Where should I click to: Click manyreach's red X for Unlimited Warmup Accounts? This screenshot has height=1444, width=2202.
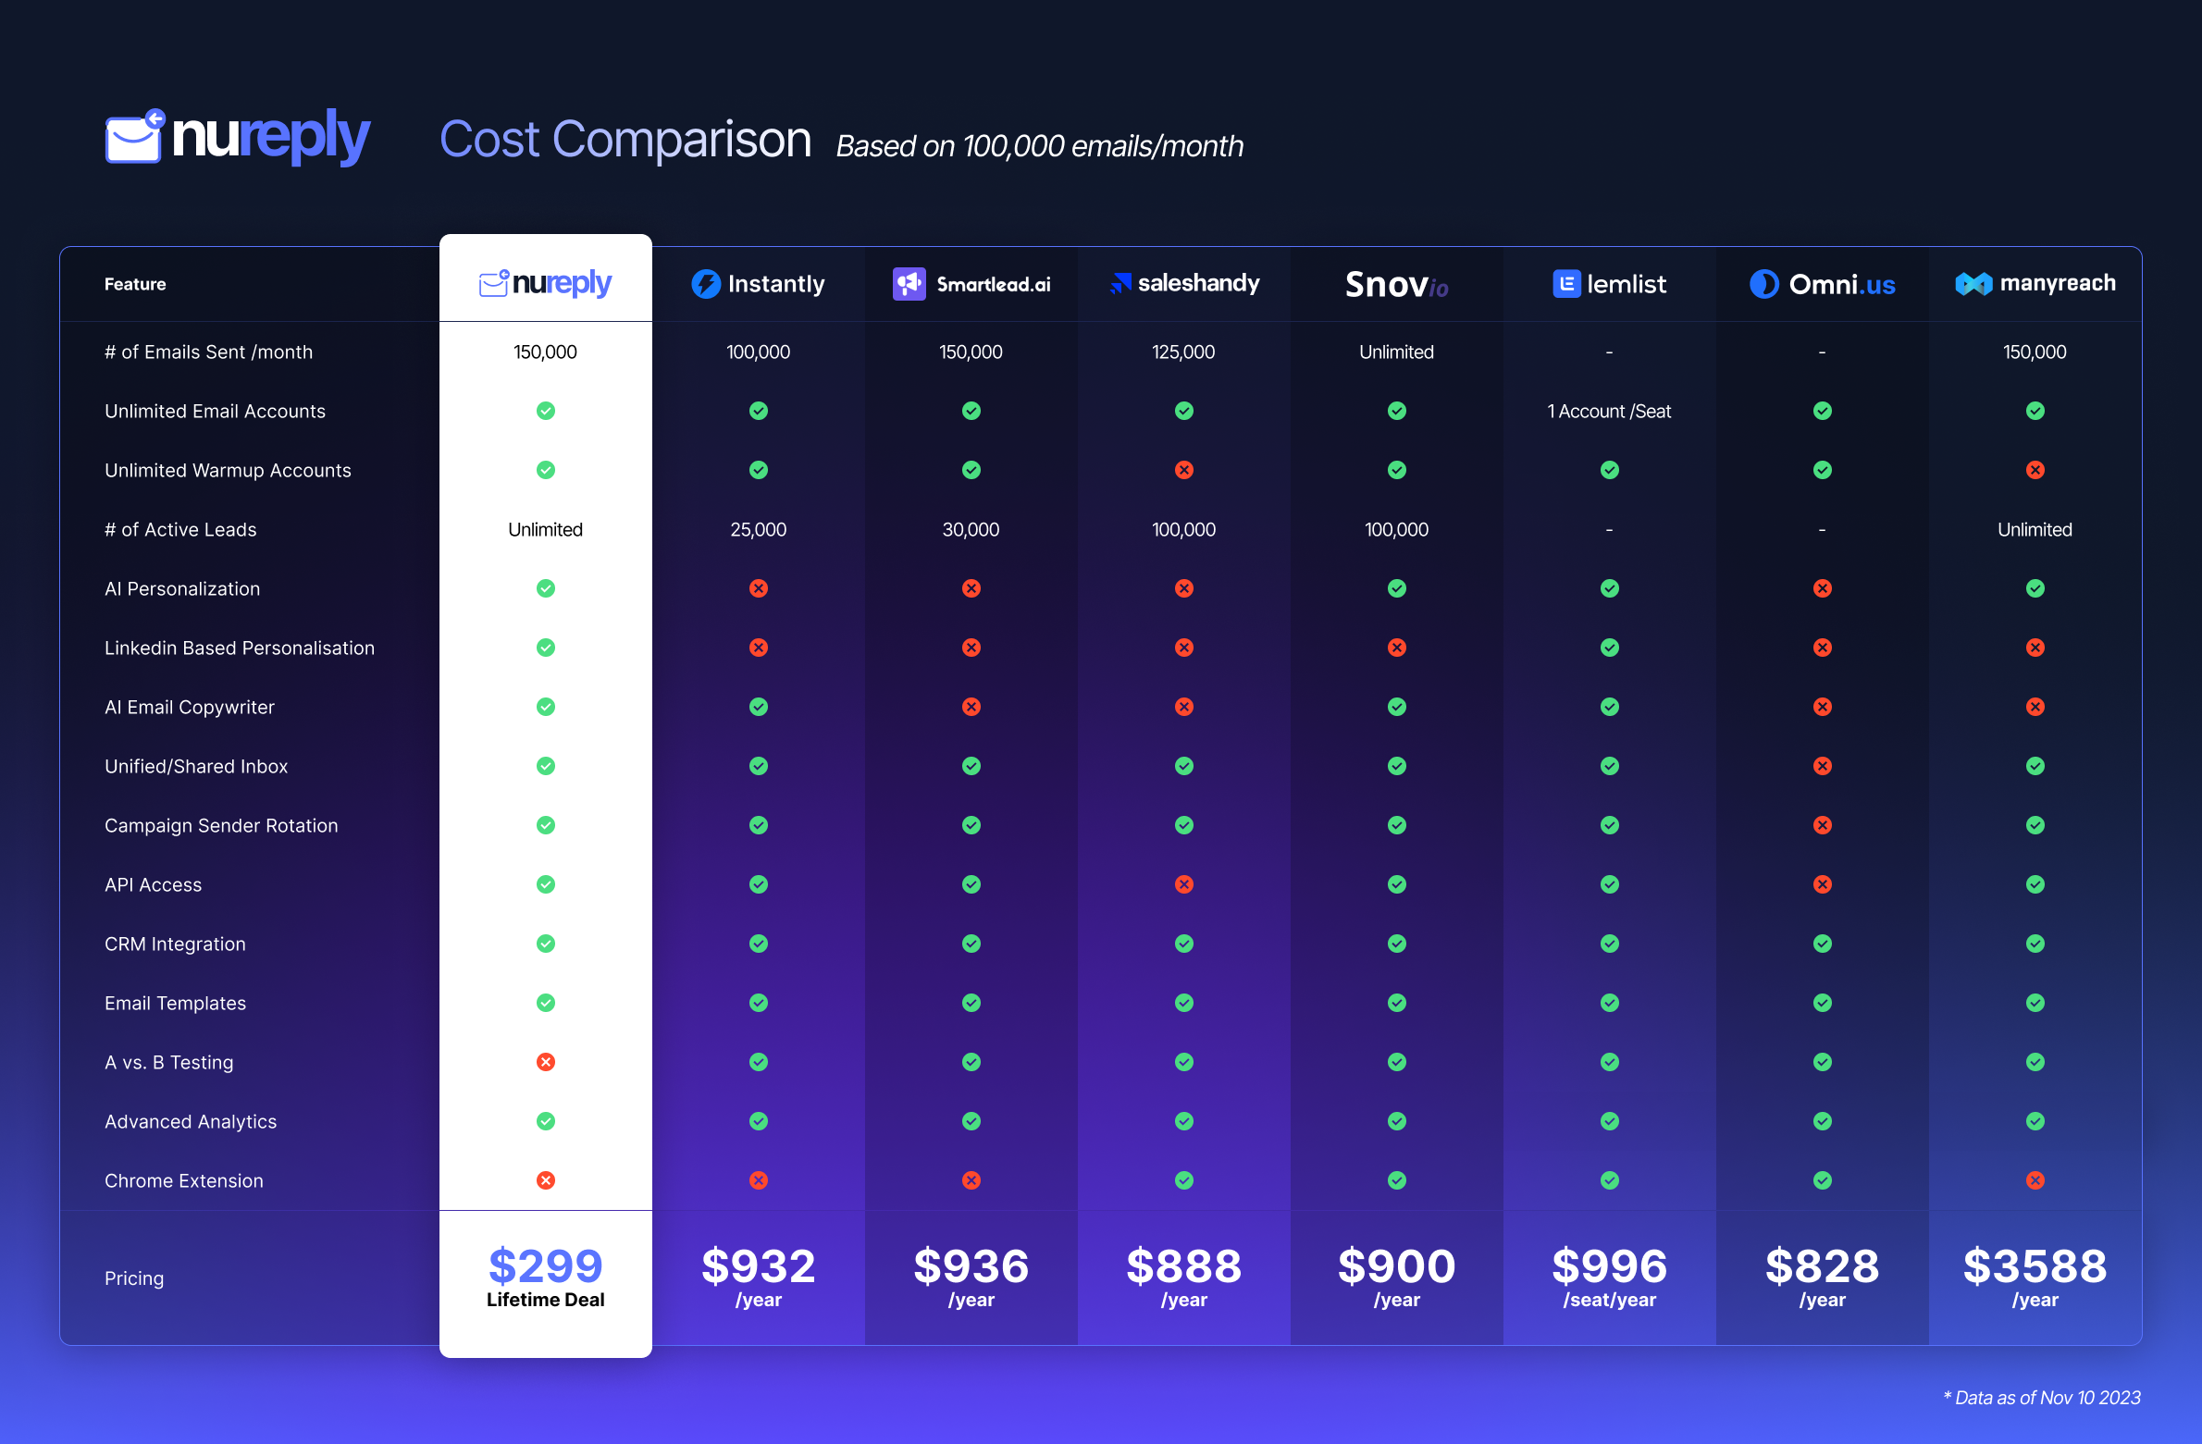tap(2035, 470)
